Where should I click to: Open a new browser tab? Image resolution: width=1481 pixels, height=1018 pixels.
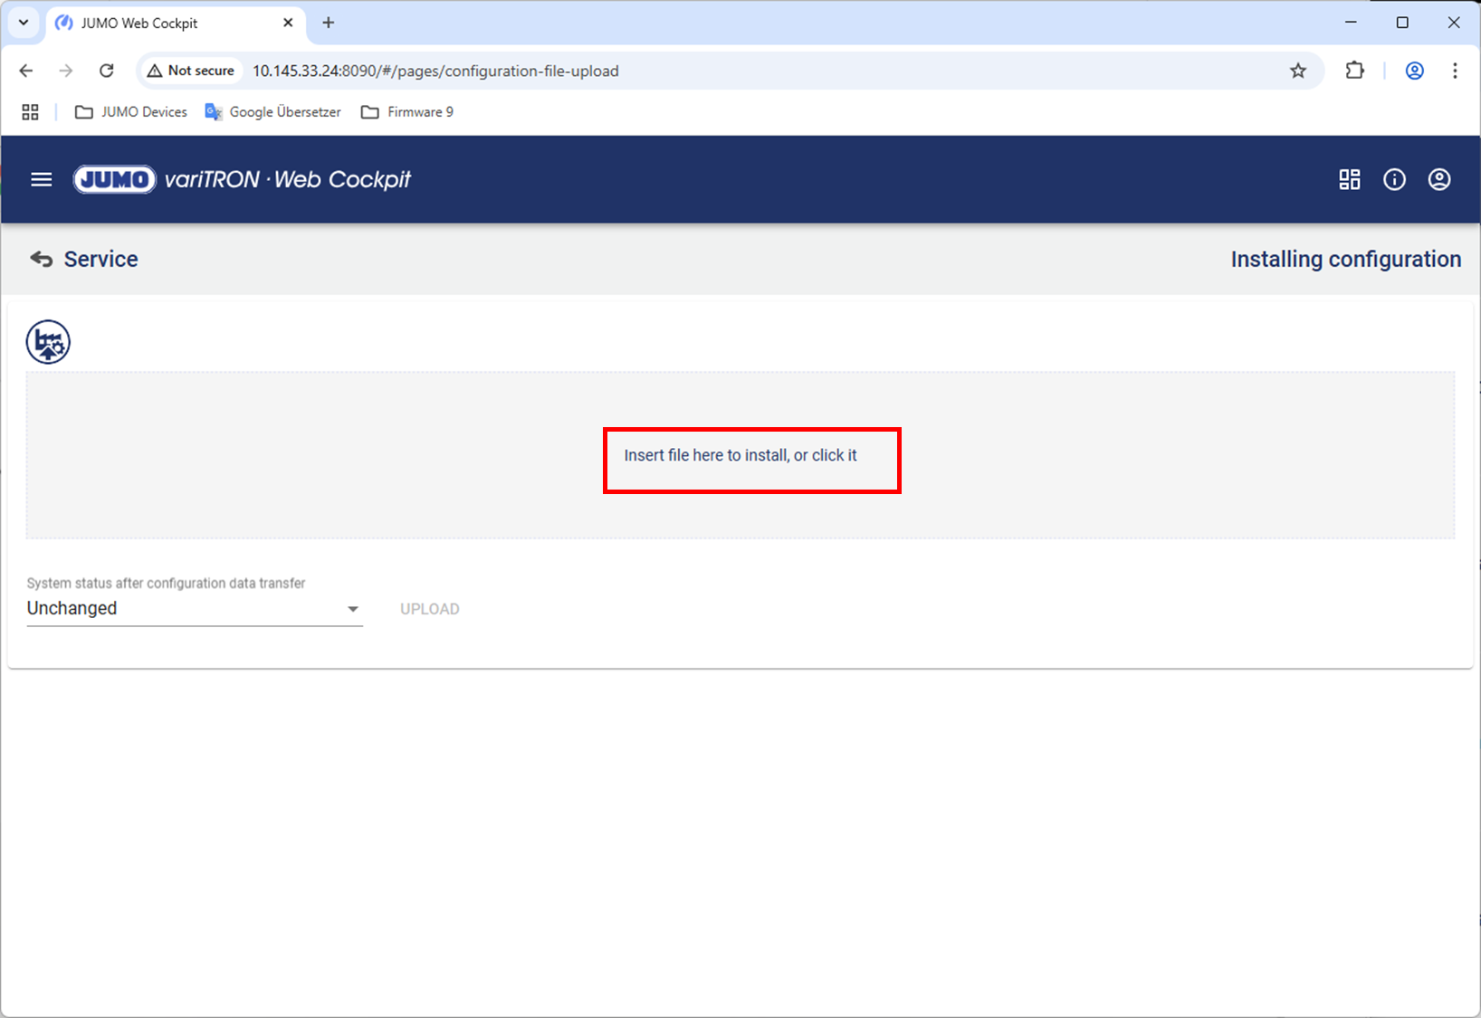(329, 23)
